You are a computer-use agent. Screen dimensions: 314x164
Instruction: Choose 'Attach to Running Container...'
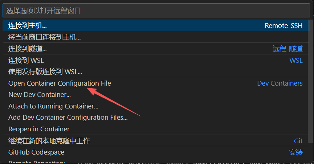click(x=156, y=106)
